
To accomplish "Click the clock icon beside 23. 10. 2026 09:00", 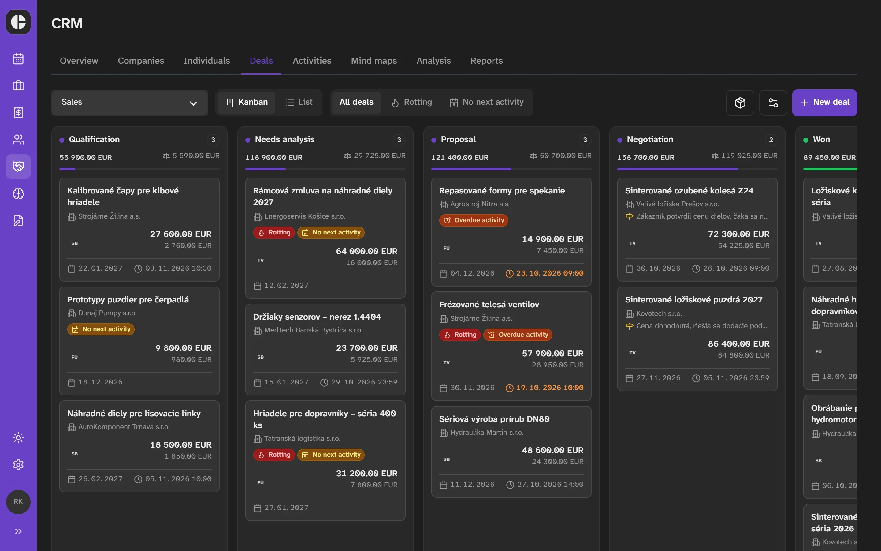I will (x=510, y=273).
